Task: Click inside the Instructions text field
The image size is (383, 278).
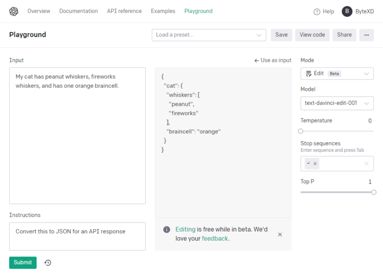Action: point(77,236)
